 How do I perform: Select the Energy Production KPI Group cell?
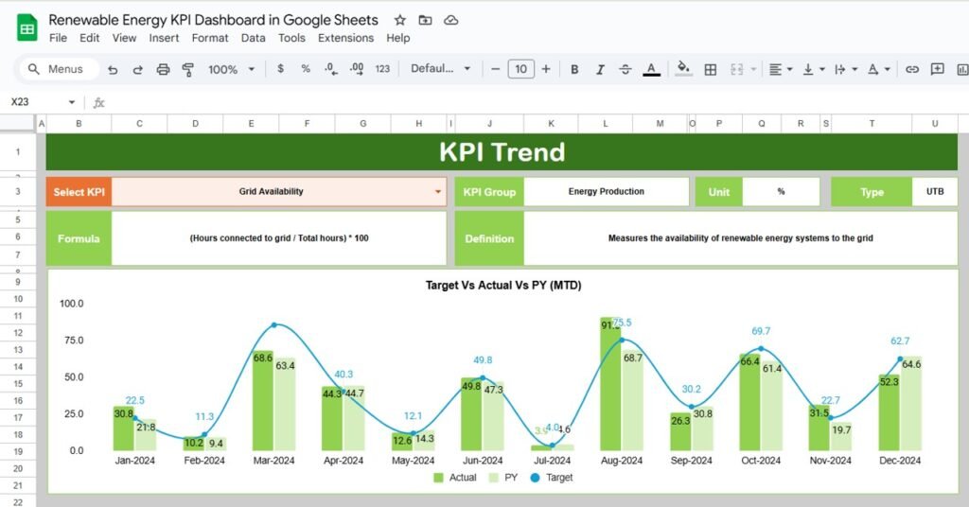coord(607,191)
